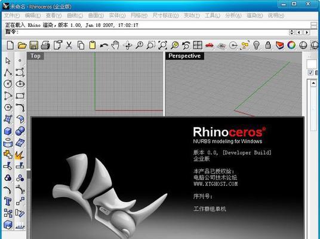Open the 分析(A) menu
This screenshot has height=239, width=320.
(x=233, y=16)
